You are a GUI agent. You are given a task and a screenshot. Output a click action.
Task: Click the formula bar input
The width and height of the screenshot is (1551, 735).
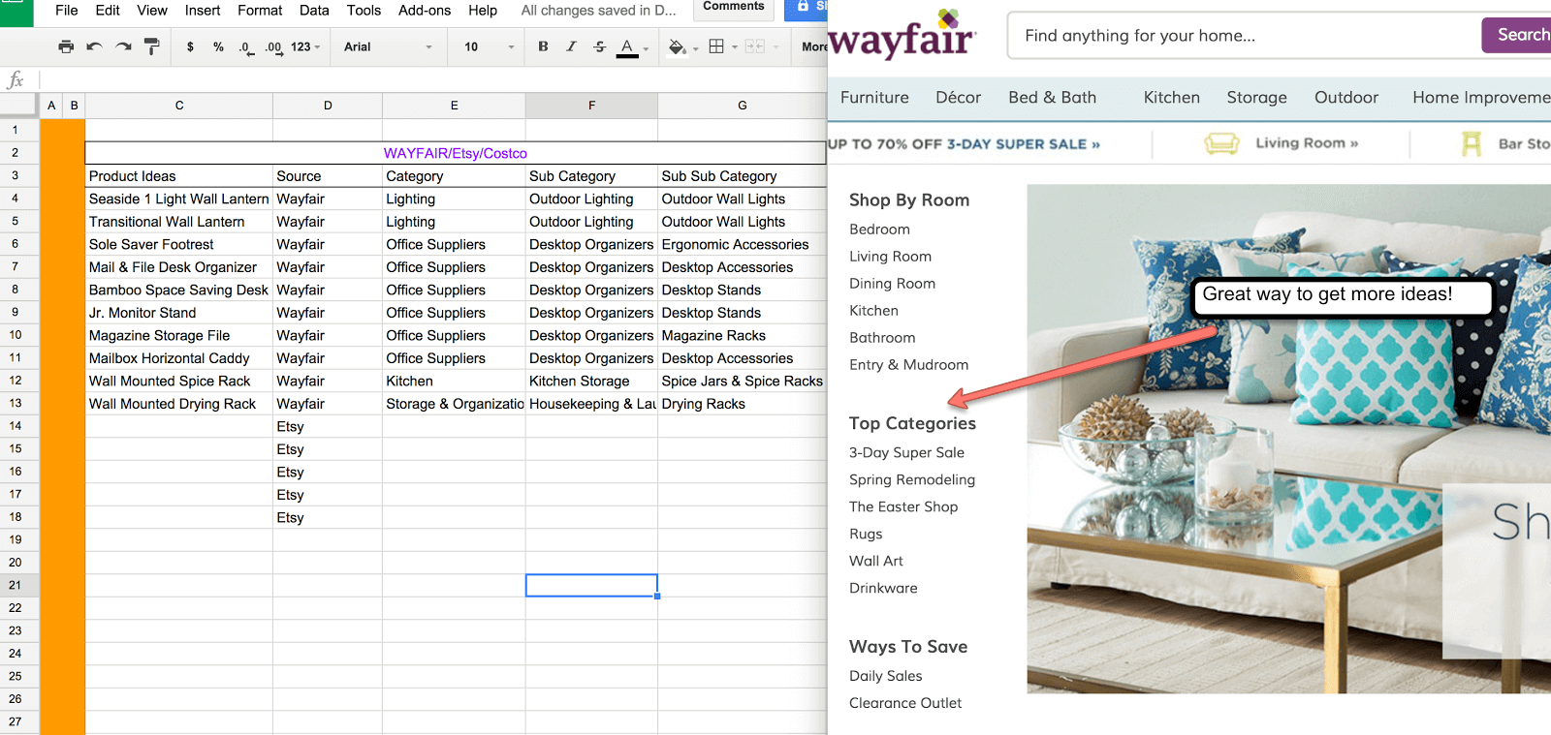click(x=432, y=79)
